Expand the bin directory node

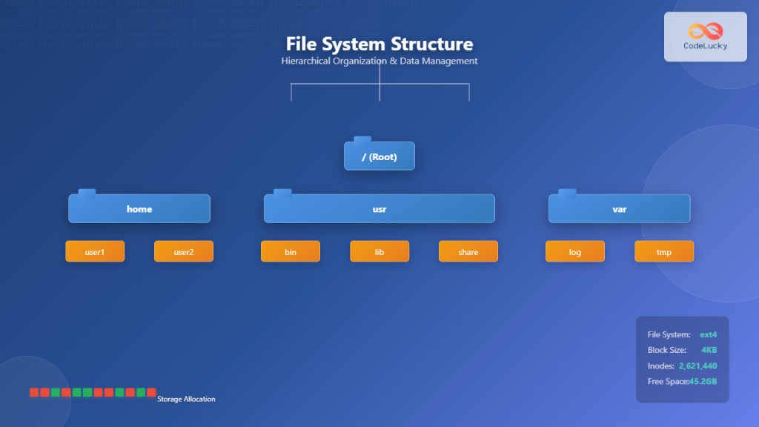(290, 251)
